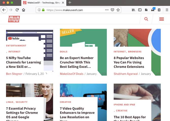Click the Chrome logo thumbnail image

click(137, 38)
